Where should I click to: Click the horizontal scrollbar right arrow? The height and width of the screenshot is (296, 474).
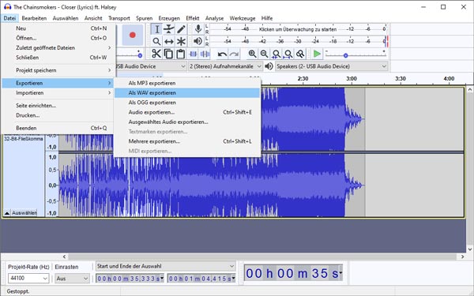tap(462, 257)
